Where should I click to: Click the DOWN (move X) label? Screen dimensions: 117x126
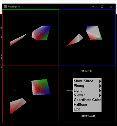[88, 116]
